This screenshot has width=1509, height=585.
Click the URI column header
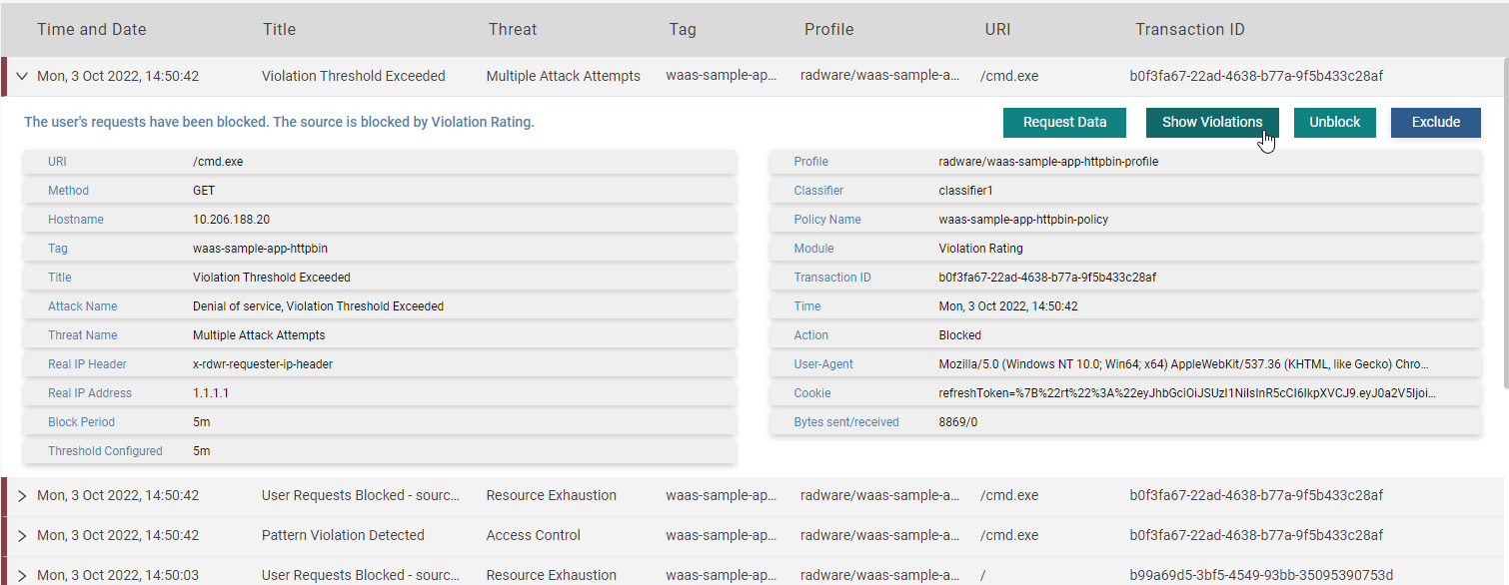click(997, 29)
